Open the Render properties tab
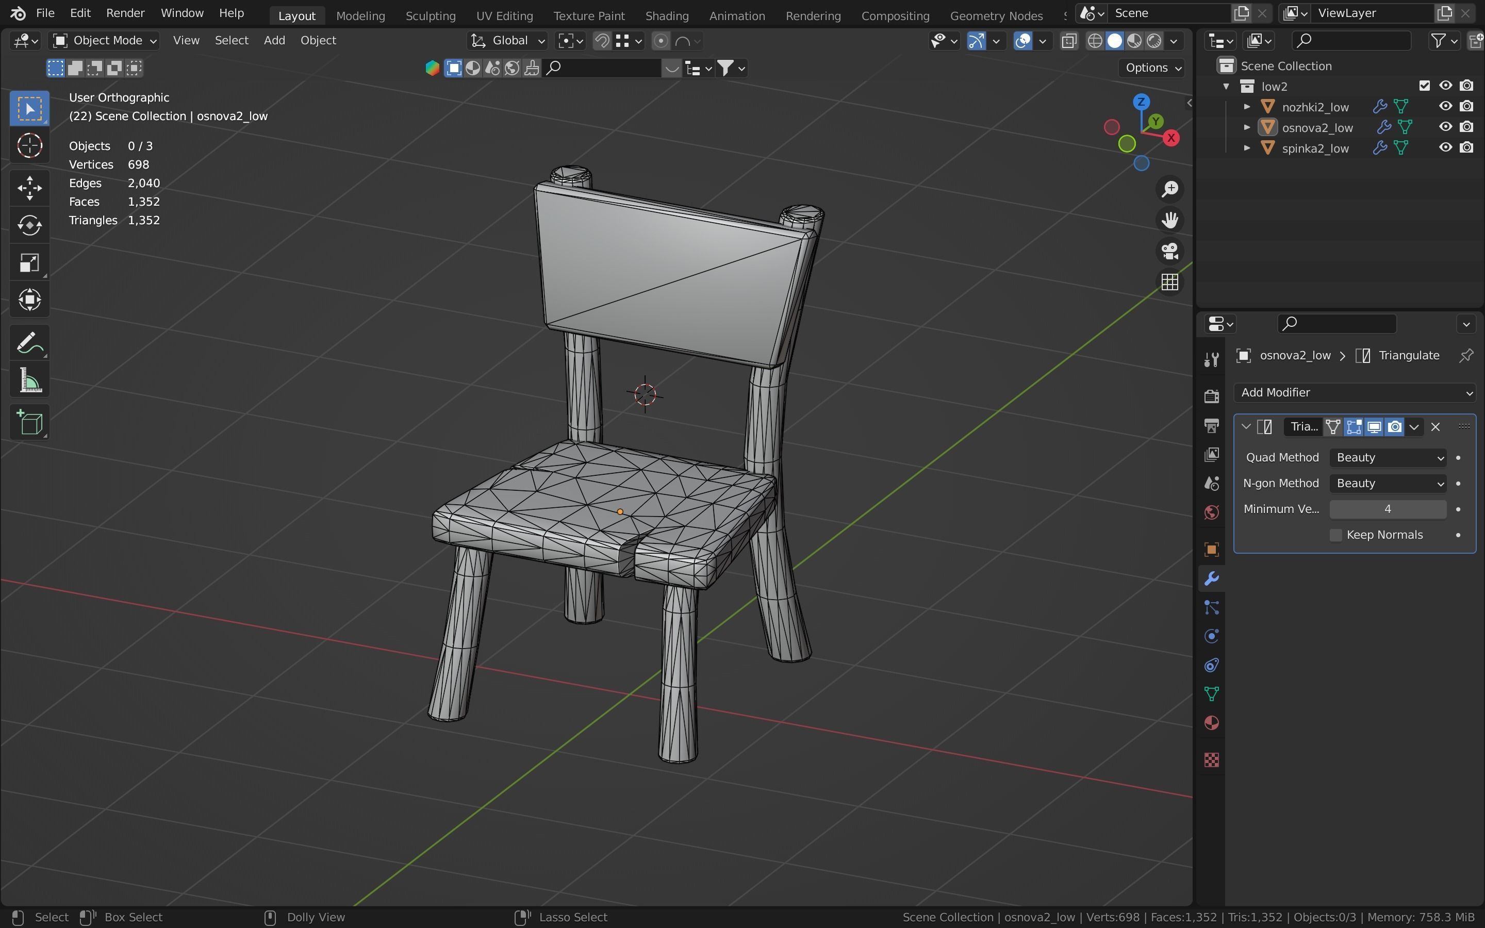The image size is (1485, 928). pos(1211,396)
